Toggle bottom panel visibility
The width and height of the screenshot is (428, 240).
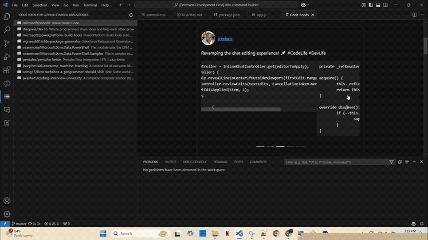(x=378, y=5)
